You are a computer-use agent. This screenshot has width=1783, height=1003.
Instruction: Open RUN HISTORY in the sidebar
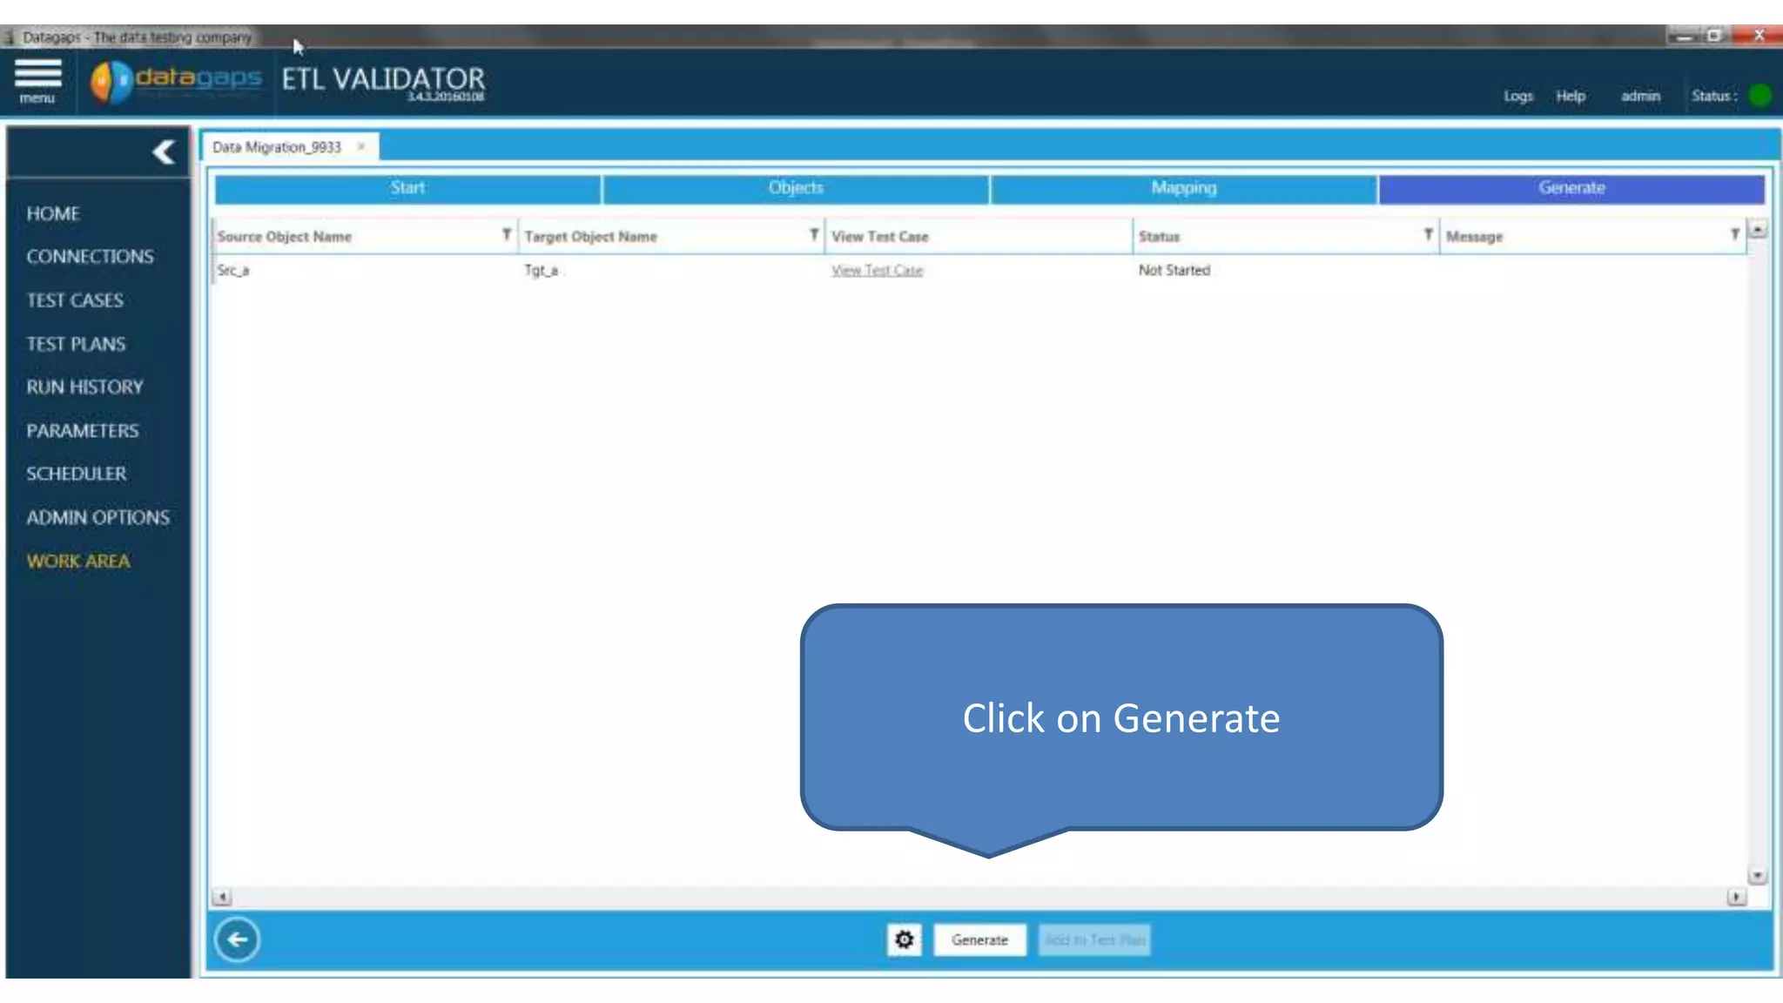tap(84, 387)
